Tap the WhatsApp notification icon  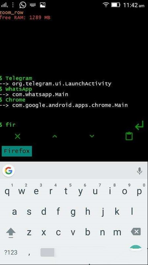pos(23,5)
